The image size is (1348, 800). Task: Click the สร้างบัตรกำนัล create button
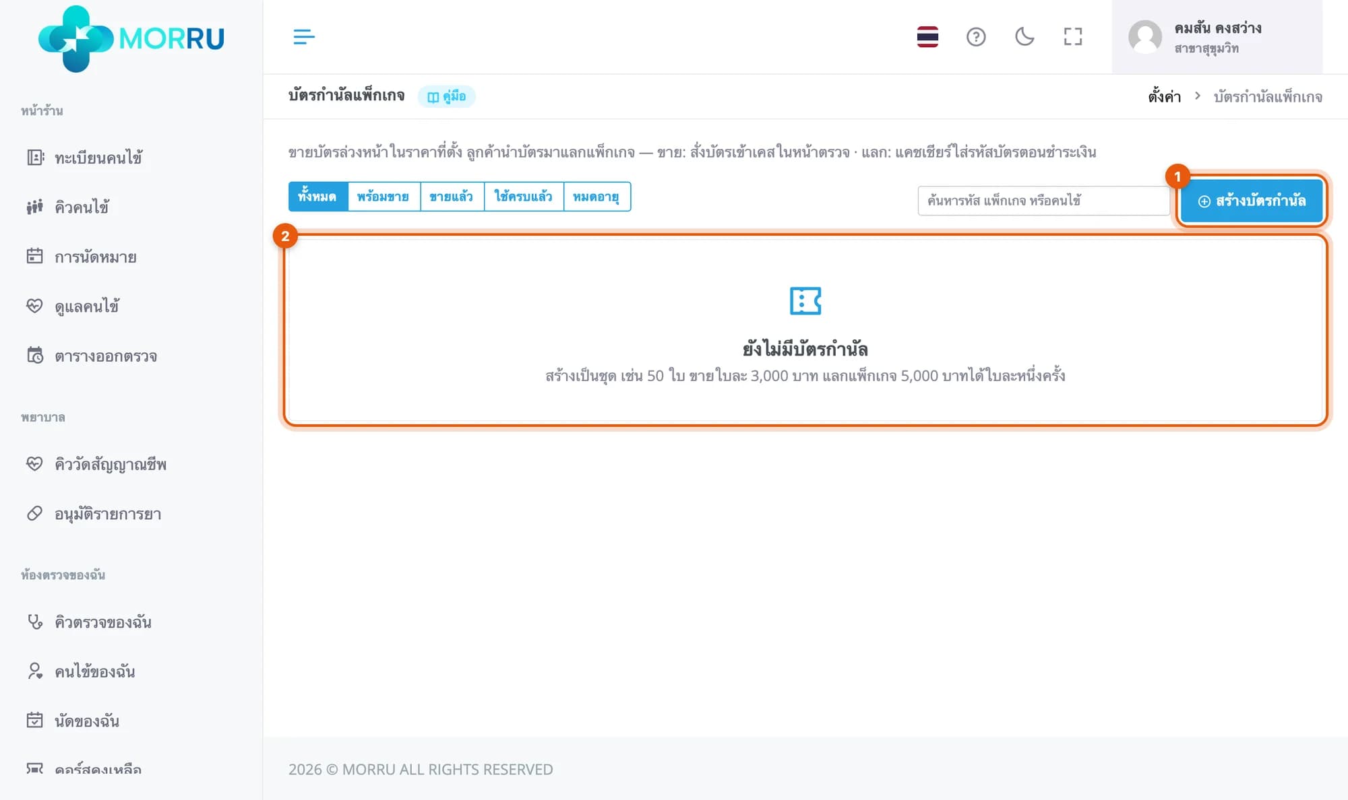click(1252, 201)
